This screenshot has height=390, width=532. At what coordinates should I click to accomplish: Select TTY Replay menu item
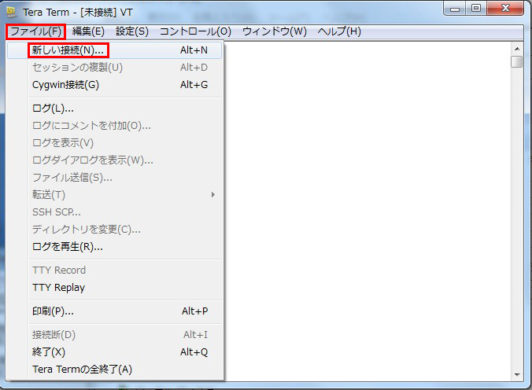[58, 288]
